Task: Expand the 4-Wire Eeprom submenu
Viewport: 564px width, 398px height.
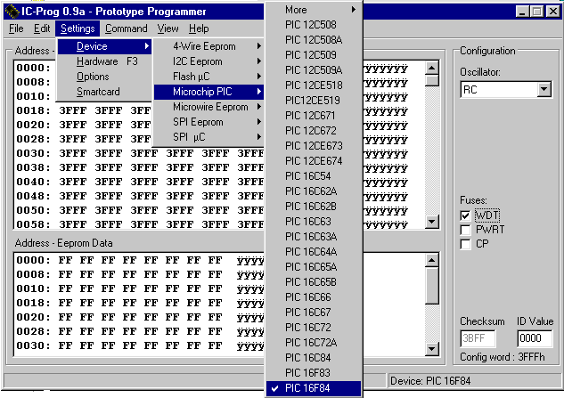Action: [209, 46]
